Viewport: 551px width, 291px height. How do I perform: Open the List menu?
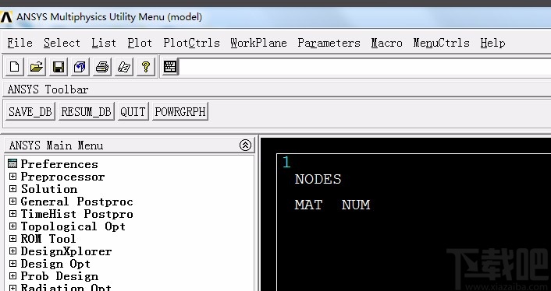[x=104, y=43]
